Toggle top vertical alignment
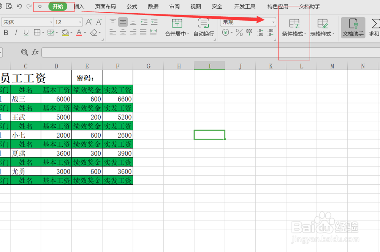 113,22
